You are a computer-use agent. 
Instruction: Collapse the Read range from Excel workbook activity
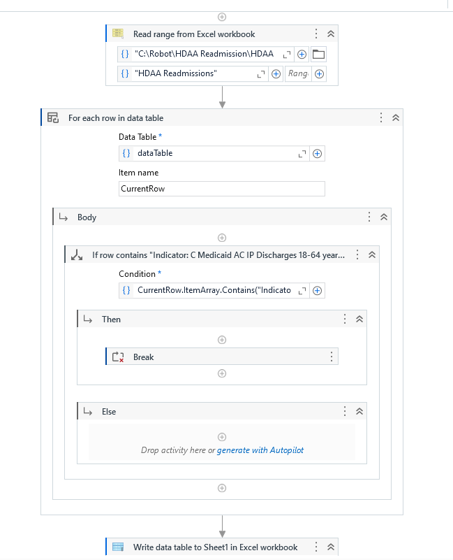click(330, 33)
